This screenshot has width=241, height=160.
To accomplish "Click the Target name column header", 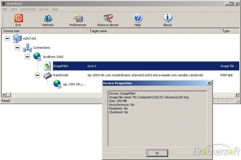I will (x=154, y=31).
